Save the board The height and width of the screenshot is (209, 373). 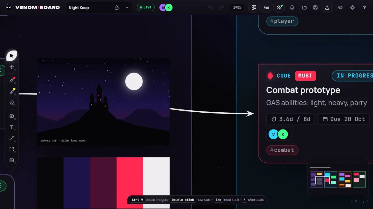315,8
